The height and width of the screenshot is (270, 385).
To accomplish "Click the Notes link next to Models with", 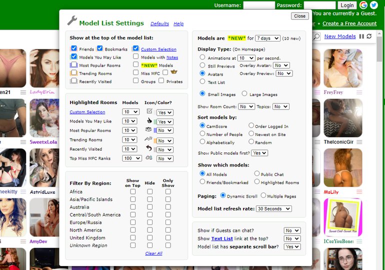I will pyautogui.click(x=172, y=57).
